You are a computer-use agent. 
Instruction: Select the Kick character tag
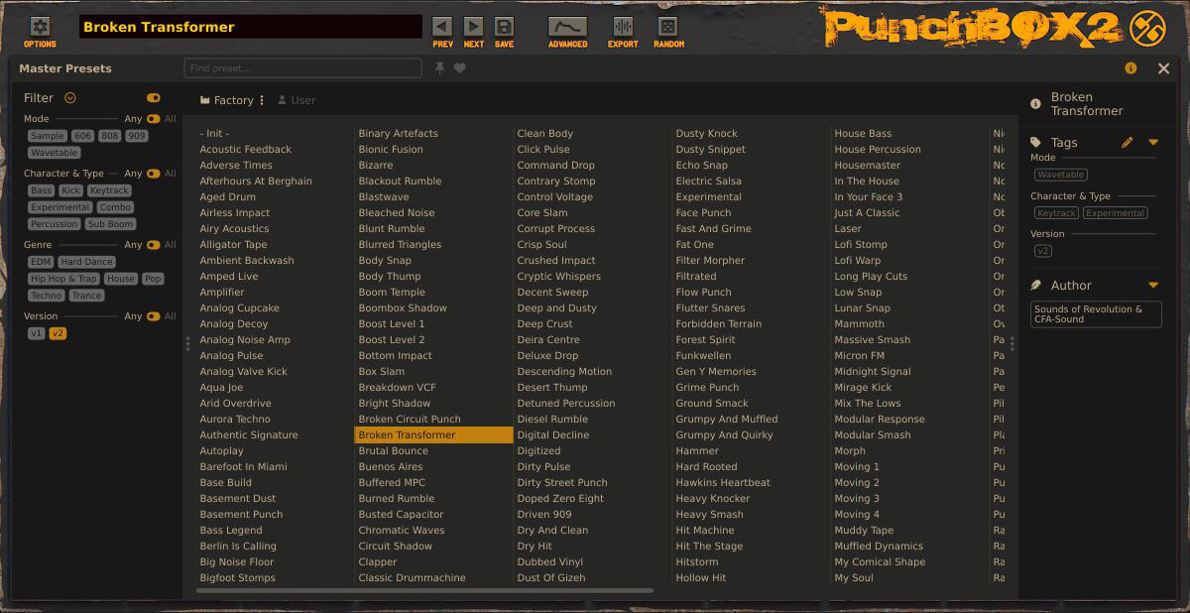(70, 190)
